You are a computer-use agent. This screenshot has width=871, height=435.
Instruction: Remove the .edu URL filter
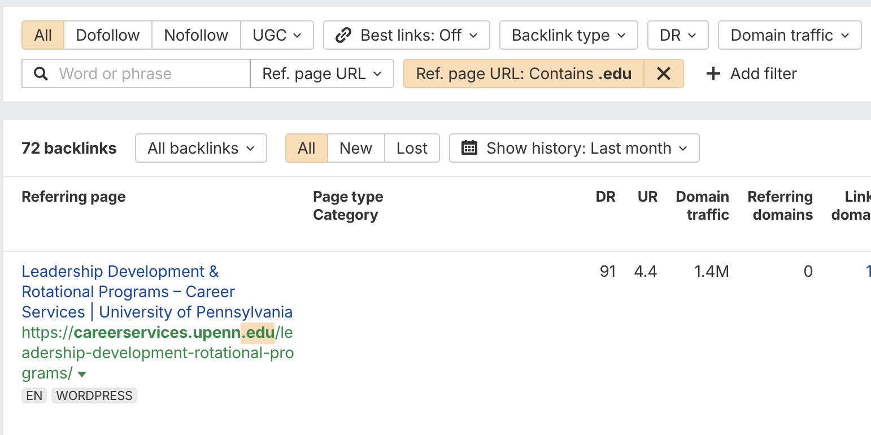click(x=664, y=74)
